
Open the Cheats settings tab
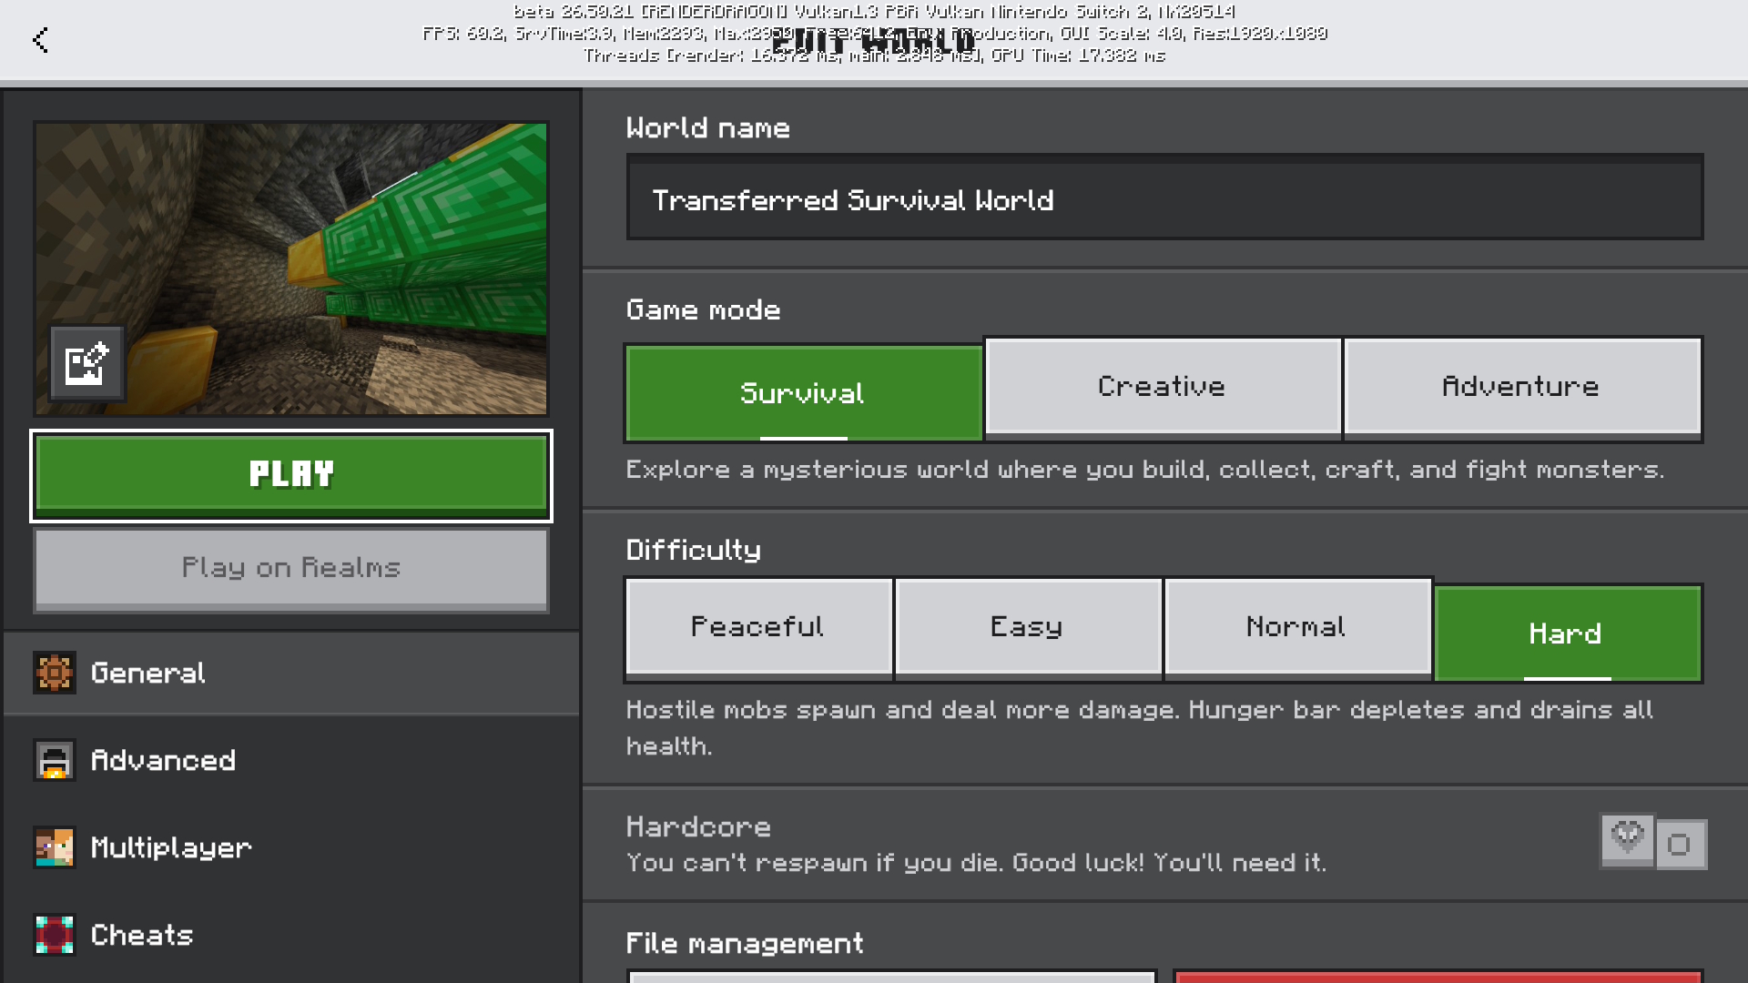coord(291,935)
